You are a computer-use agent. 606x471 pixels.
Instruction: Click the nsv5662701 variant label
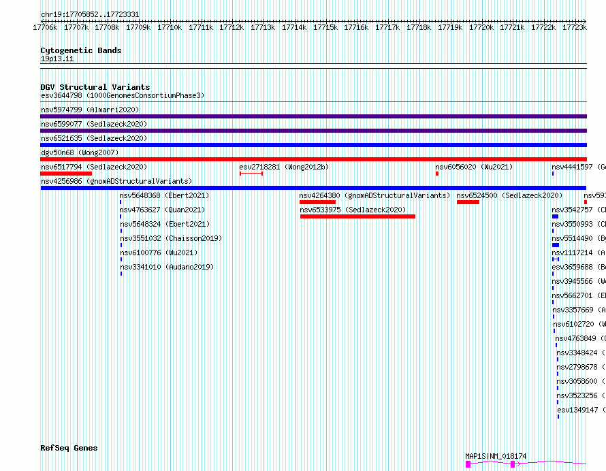579,295
